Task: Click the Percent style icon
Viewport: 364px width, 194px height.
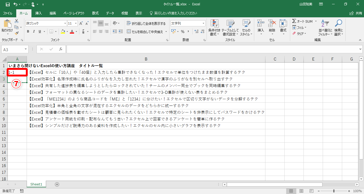Action: point(183,31)
